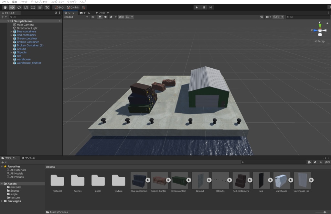This screenshot has width=331, height=214.
Task: Open the ギズモ dropdown arrow
Action: pos(282,17)
